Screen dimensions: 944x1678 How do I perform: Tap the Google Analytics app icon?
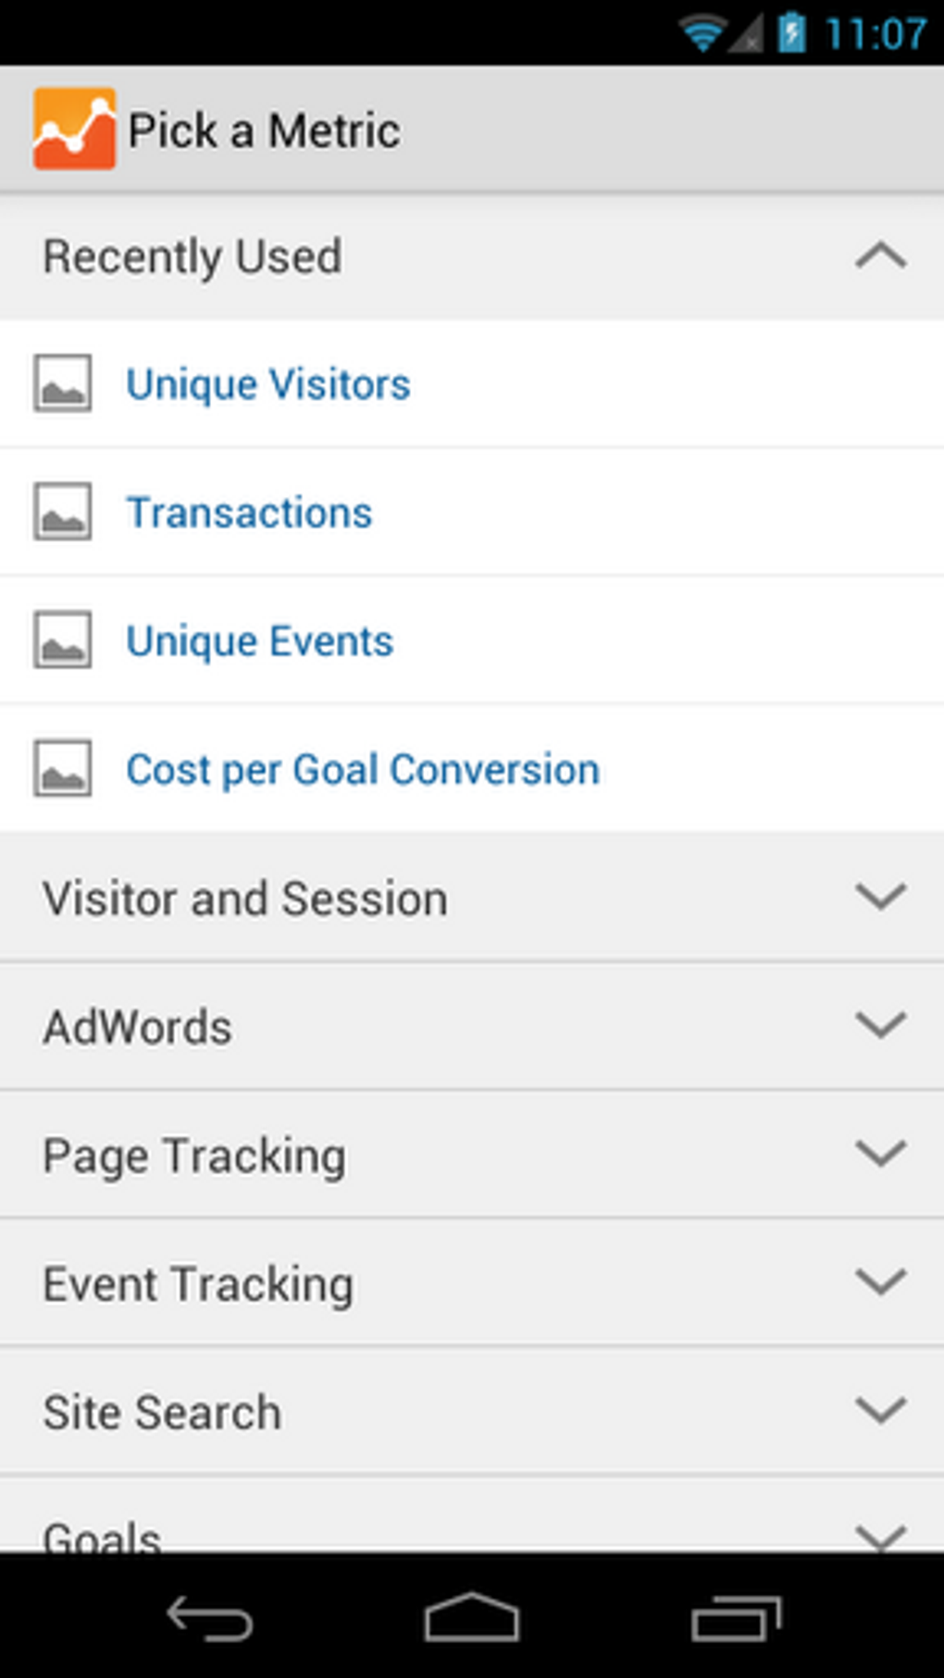click(x=74, y=130)
